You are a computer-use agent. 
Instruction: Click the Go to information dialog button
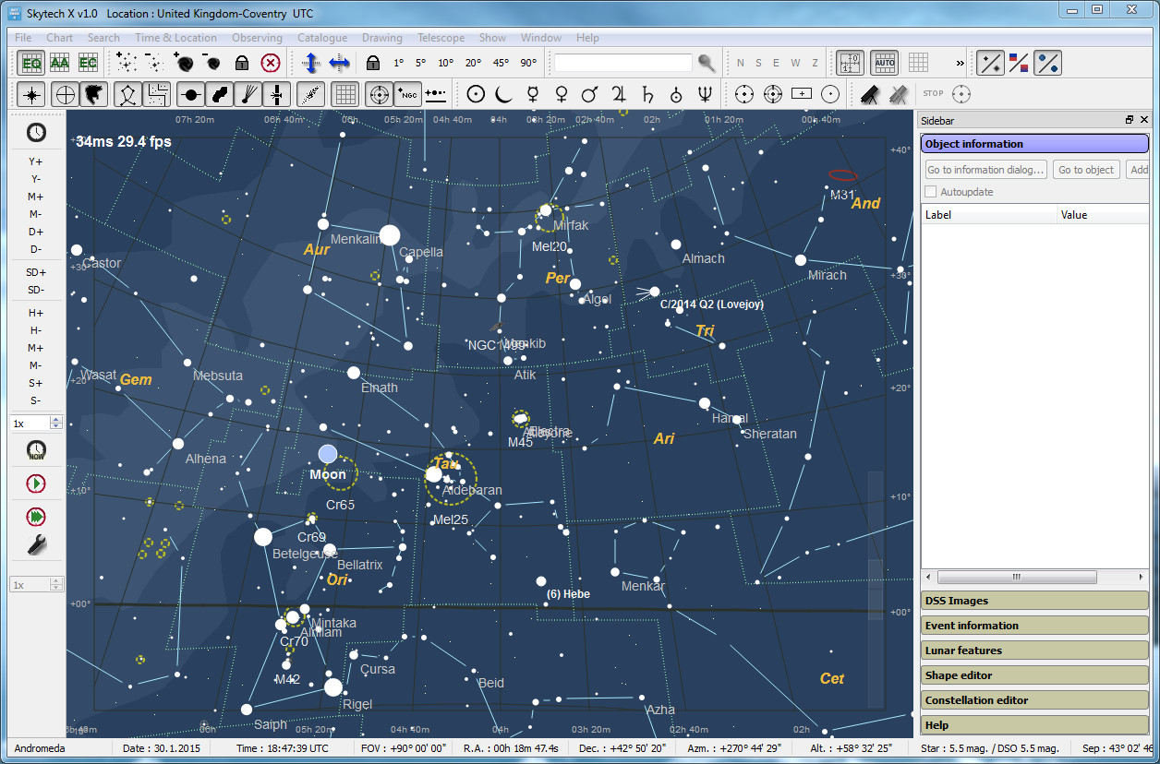(x=986, y=170)
